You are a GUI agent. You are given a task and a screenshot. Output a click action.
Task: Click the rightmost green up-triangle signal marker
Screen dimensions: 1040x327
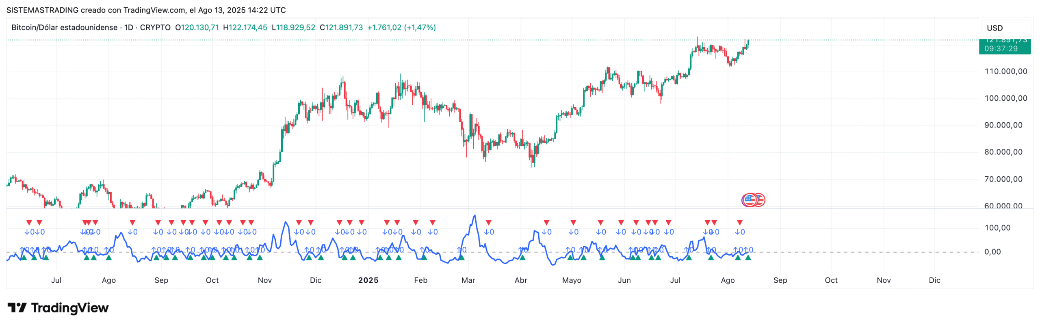point(747,257)
